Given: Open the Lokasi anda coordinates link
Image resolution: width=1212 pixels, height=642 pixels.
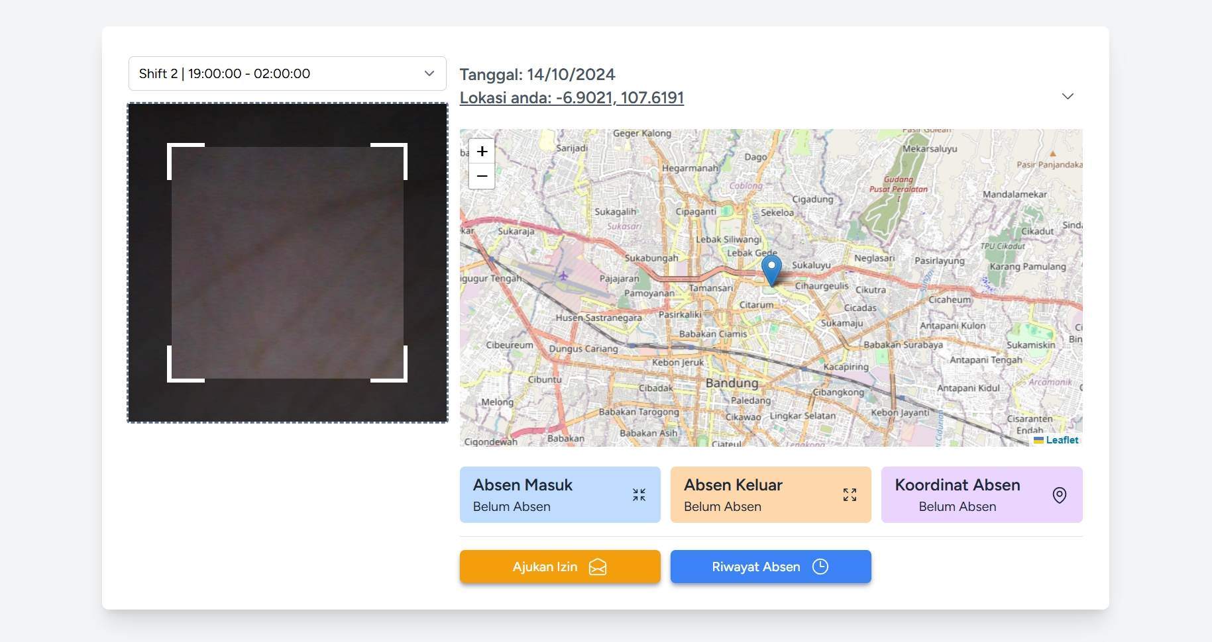Looking at the screenshot, I should pyautogui.click(x=571, y=98).
